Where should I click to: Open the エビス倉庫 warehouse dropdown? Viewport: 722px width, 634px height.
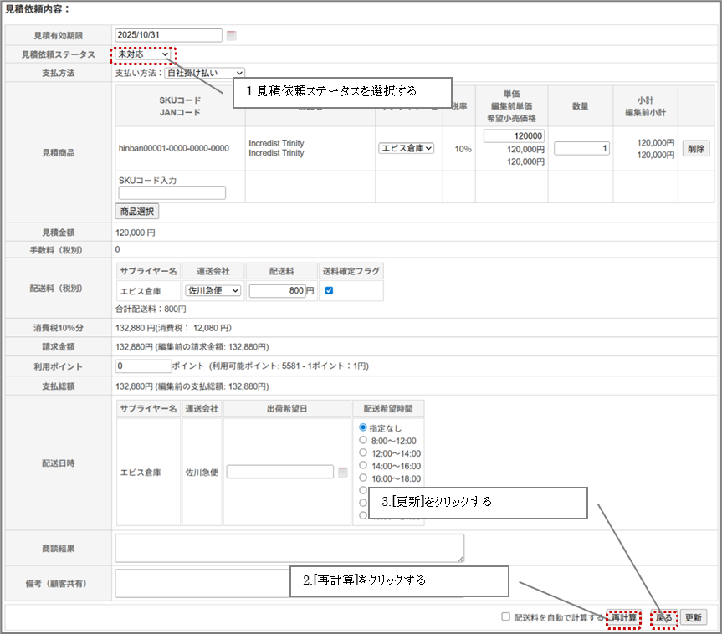click(407, 148)
